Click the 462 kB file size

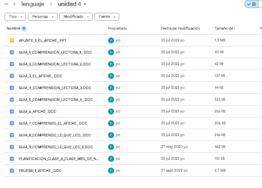pos(220,147)
